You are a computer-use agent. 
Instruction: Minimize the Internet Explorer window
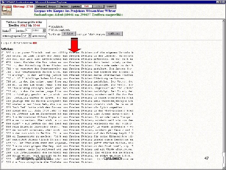click(218, 2)
